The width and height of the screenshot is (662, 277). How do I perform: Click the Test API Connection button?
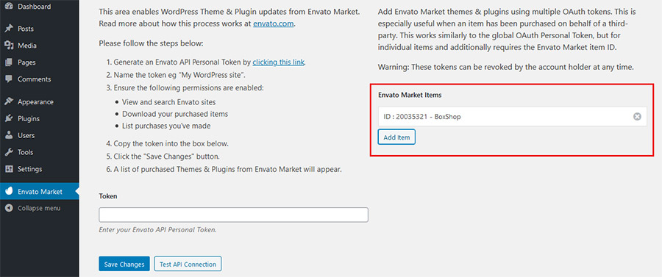click(x=188, y=265)
